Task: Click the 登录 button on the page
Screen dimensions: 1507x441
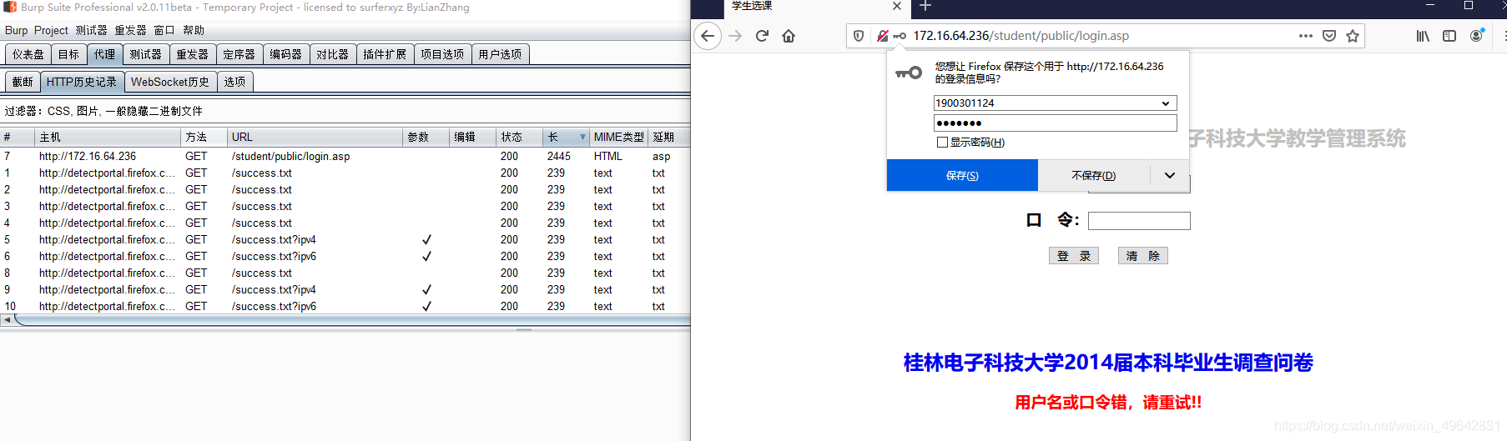Action: (x=1074, y=256)
